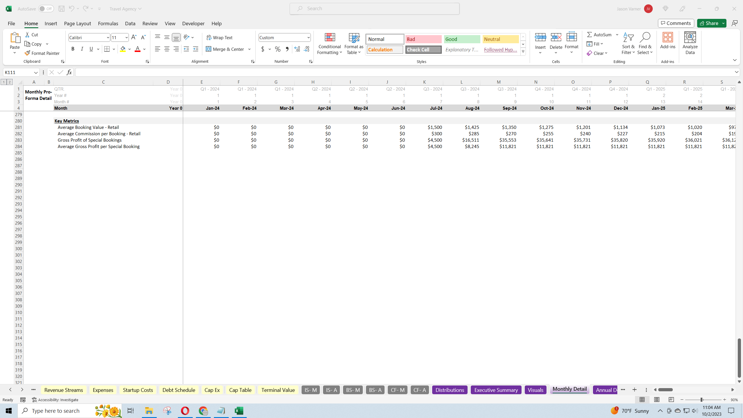Switch to the Formulas ribbon tab

pyautogui.click(x=108, y=23)
